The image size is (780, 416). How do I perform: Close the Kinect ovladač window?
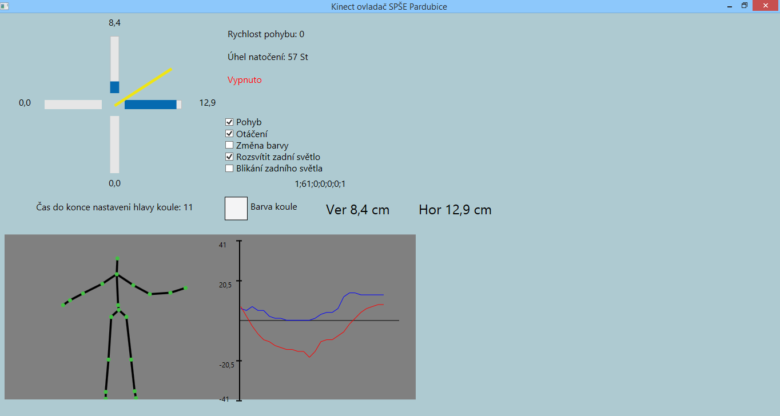tap(766, 6)
